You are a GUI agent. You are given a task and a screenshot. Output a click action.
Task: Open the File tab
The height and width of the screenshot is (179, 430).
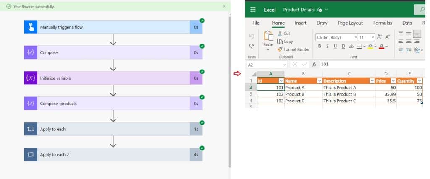pos(256,23)
